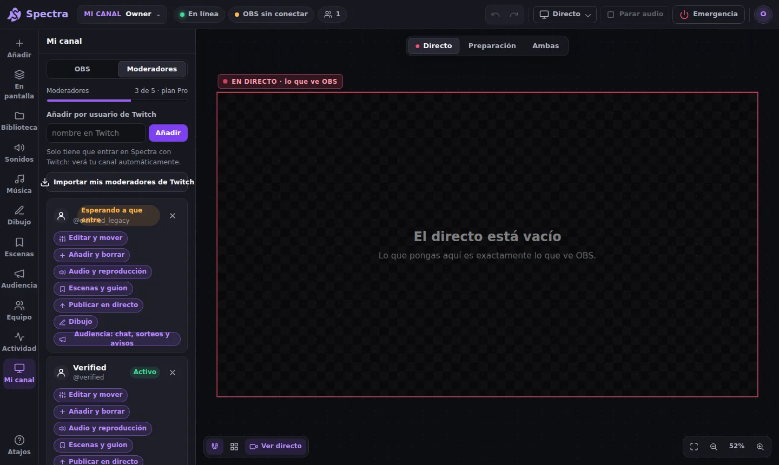Select the Directo view tab
This screenshot has width=779, height=465.
point(434,46)
